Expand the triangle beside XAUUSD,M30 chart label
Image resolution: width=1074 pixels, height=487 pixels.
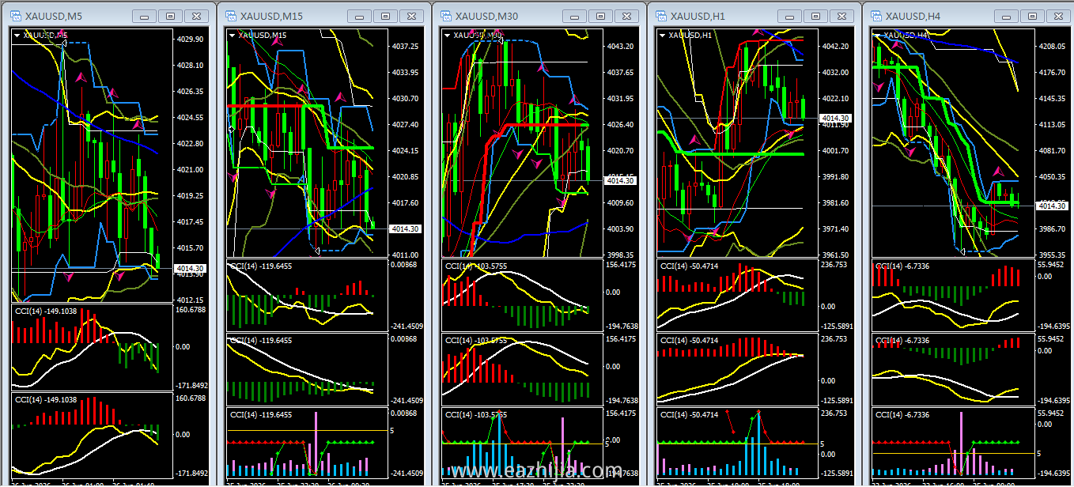447,35
